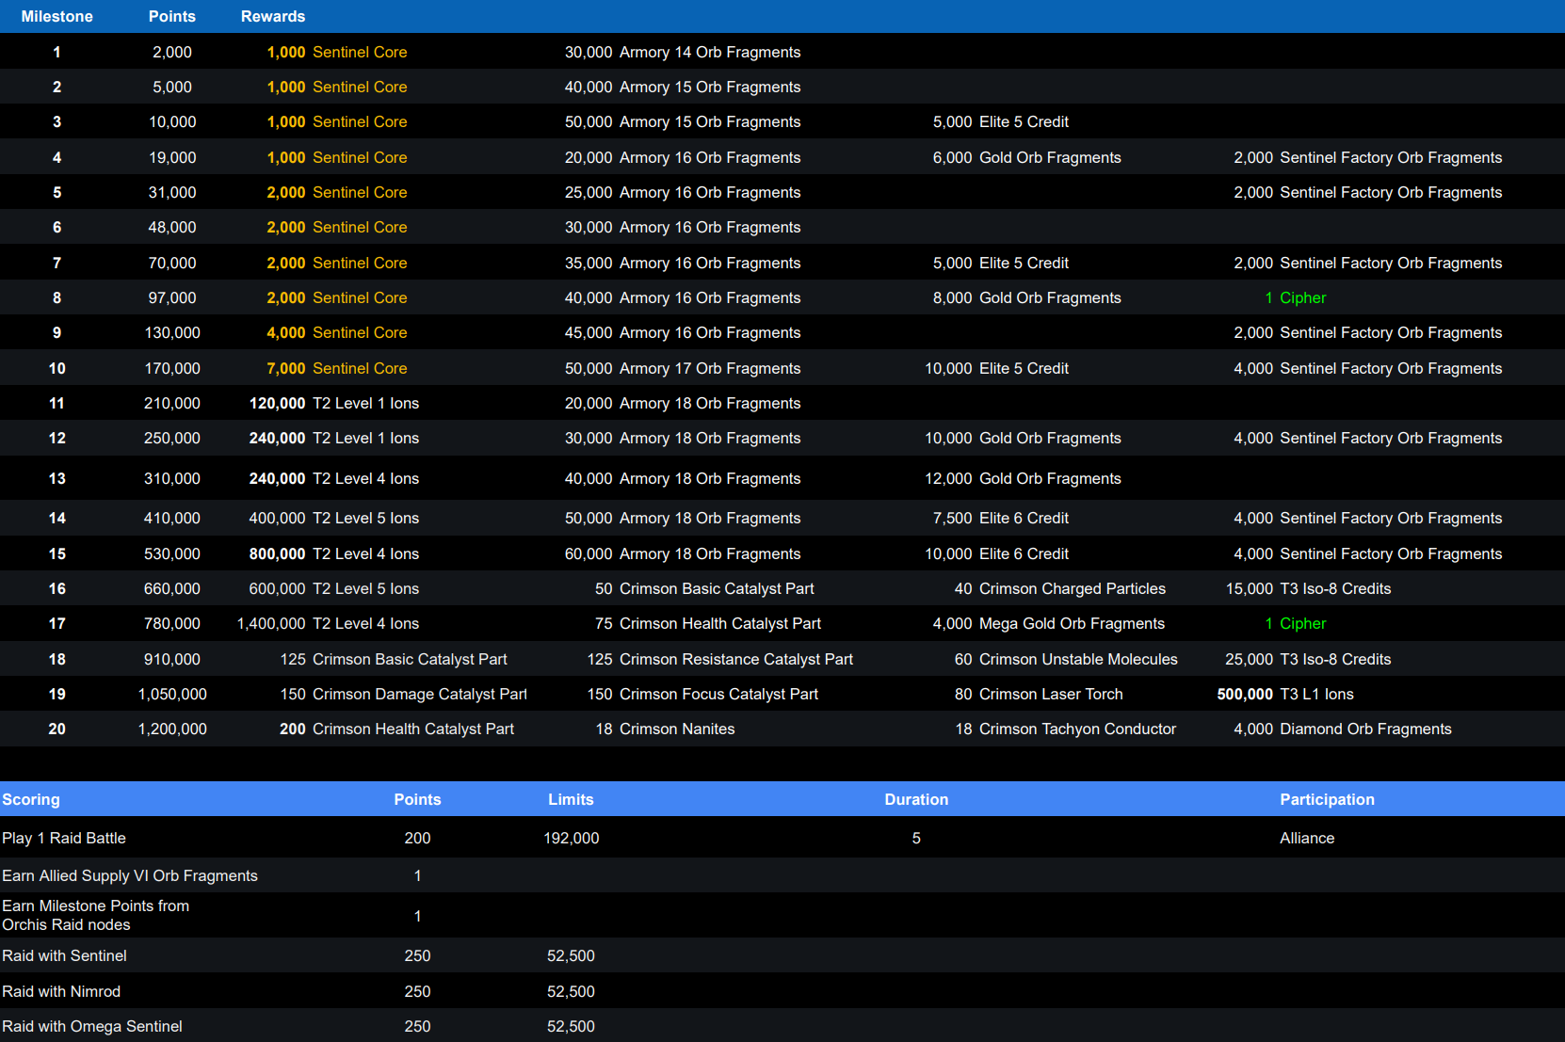The height and width of the screenshot is (1042, 1565).
Task: Click the 4,000 Diamond Orb Fragments reward
Action: (1343, 729)
